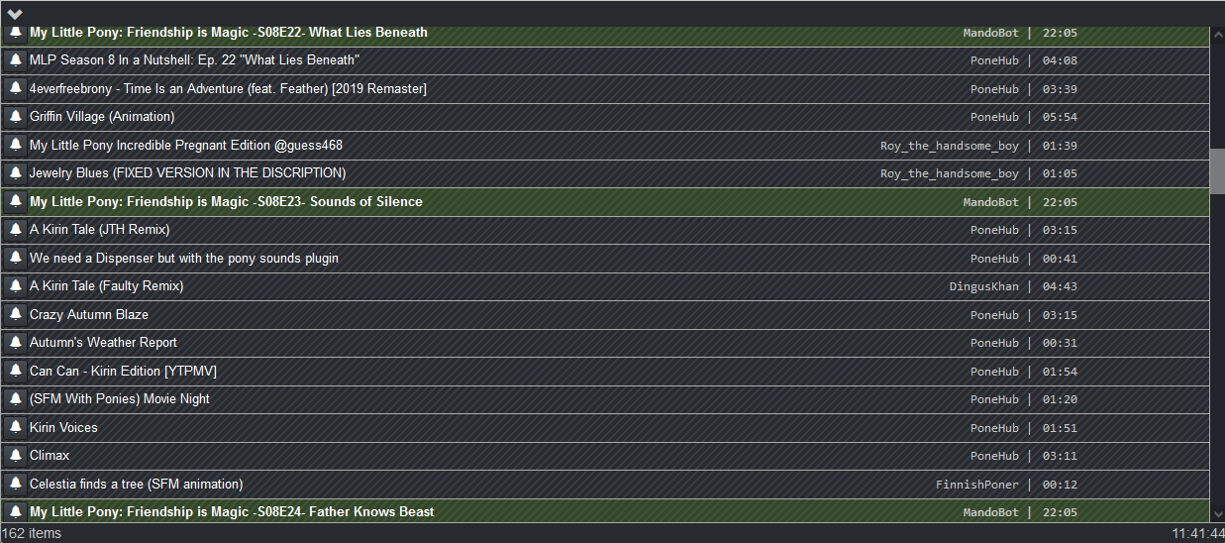Click the 00:12 duration

pyautogui.click(x=1060, y=485)
